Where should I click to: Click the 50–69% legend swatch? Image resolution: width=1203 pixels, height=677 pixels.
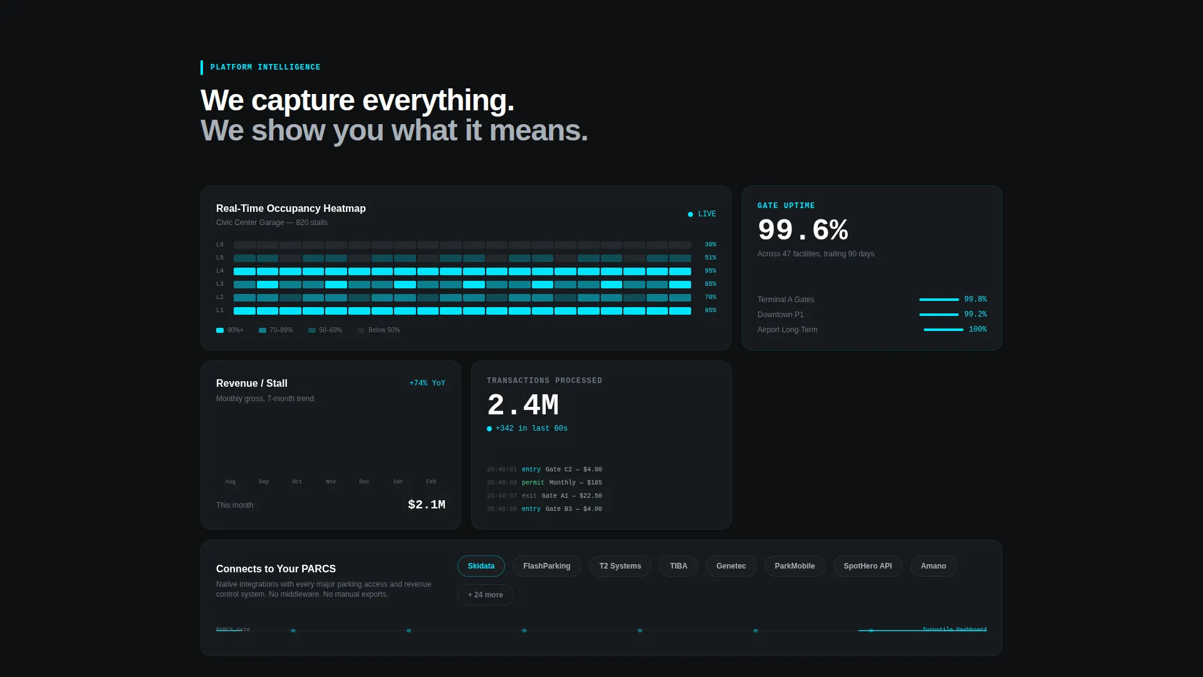(311, 330)
